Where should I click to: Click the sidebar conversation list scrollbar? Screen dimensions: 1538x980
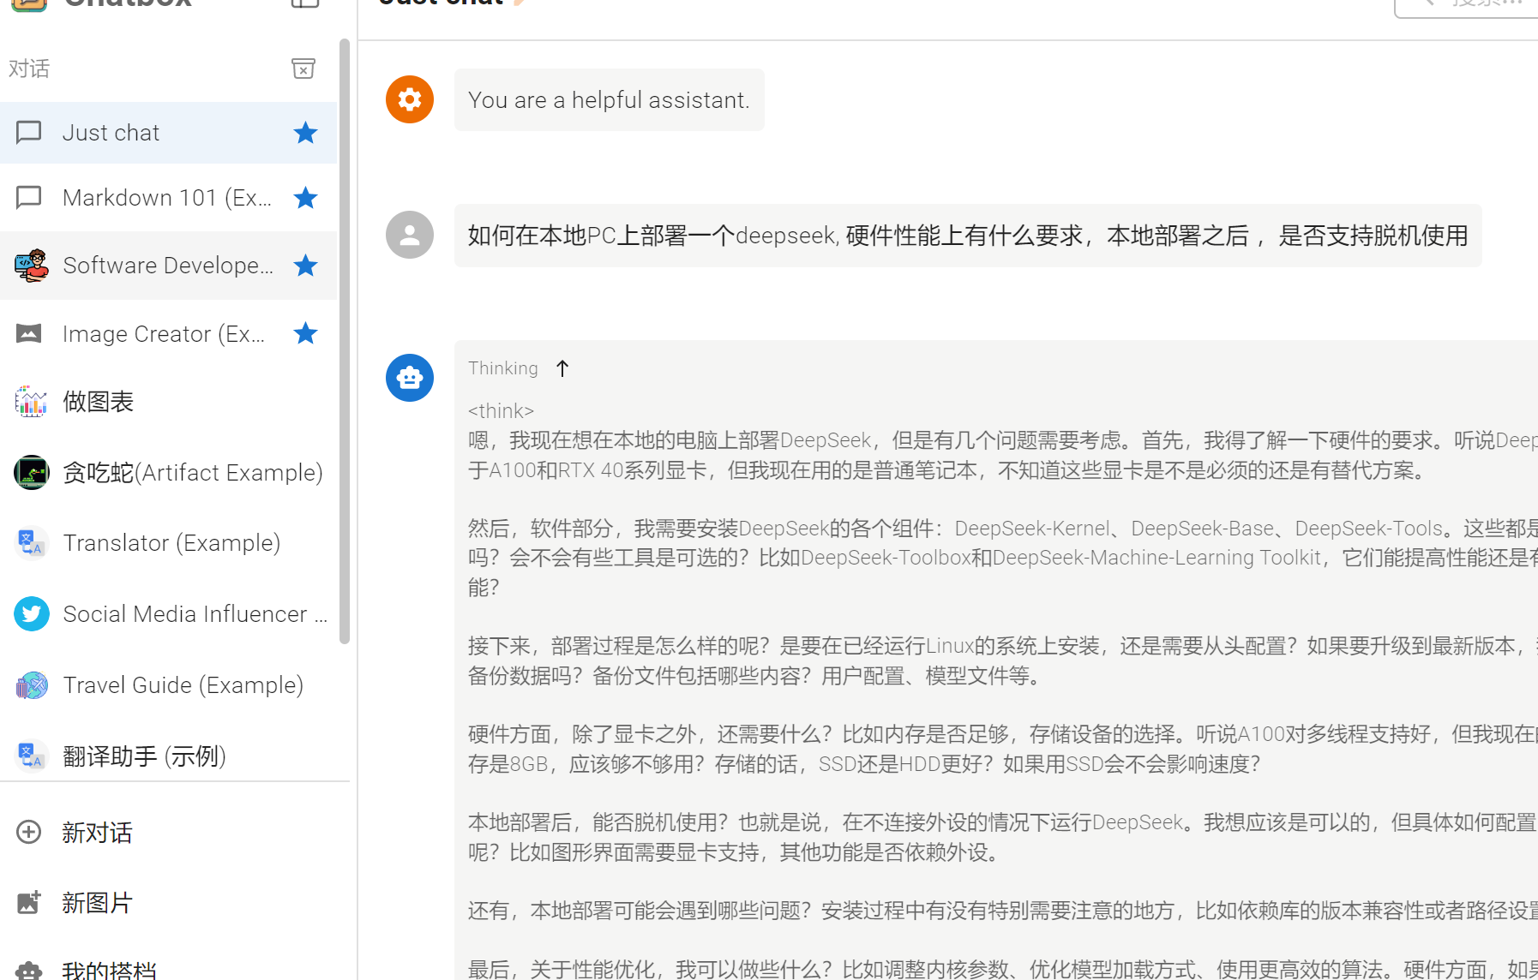click(345, 341)
